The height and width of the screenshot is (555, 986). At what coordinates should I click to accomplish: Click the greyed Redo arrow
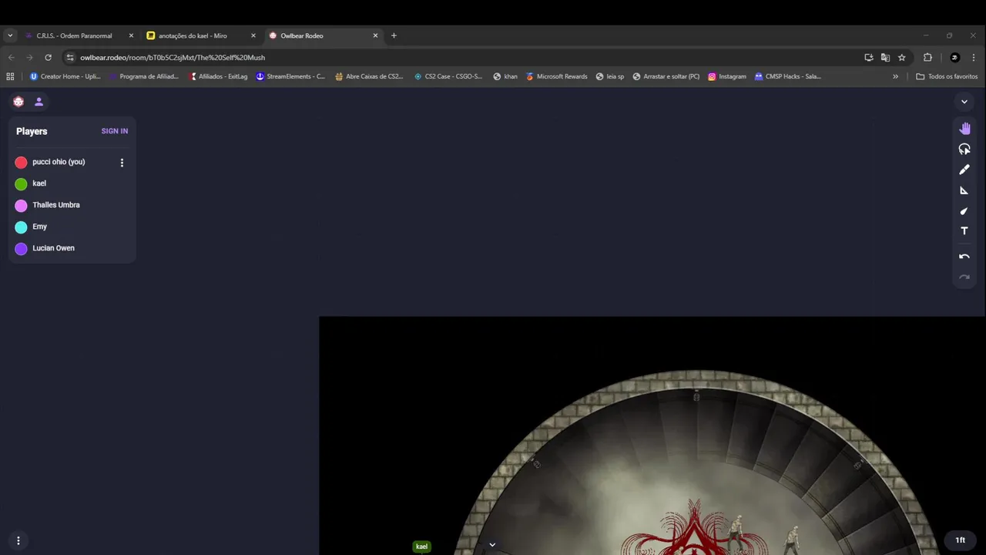(x=964, y=277)
